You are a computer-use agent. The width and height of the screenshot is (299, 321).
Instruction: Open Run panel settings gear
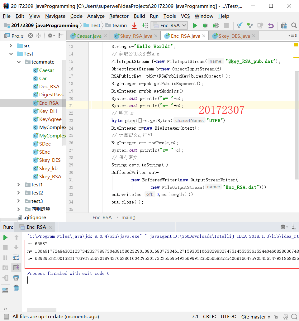click(284, 227)
